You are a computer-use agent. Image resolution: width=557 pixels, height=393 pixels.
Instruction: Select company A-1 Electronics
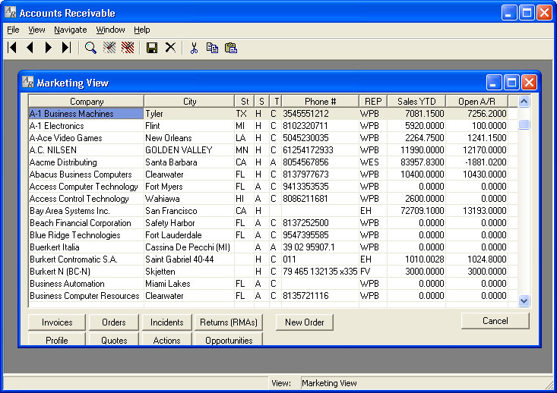coord(86,125)
